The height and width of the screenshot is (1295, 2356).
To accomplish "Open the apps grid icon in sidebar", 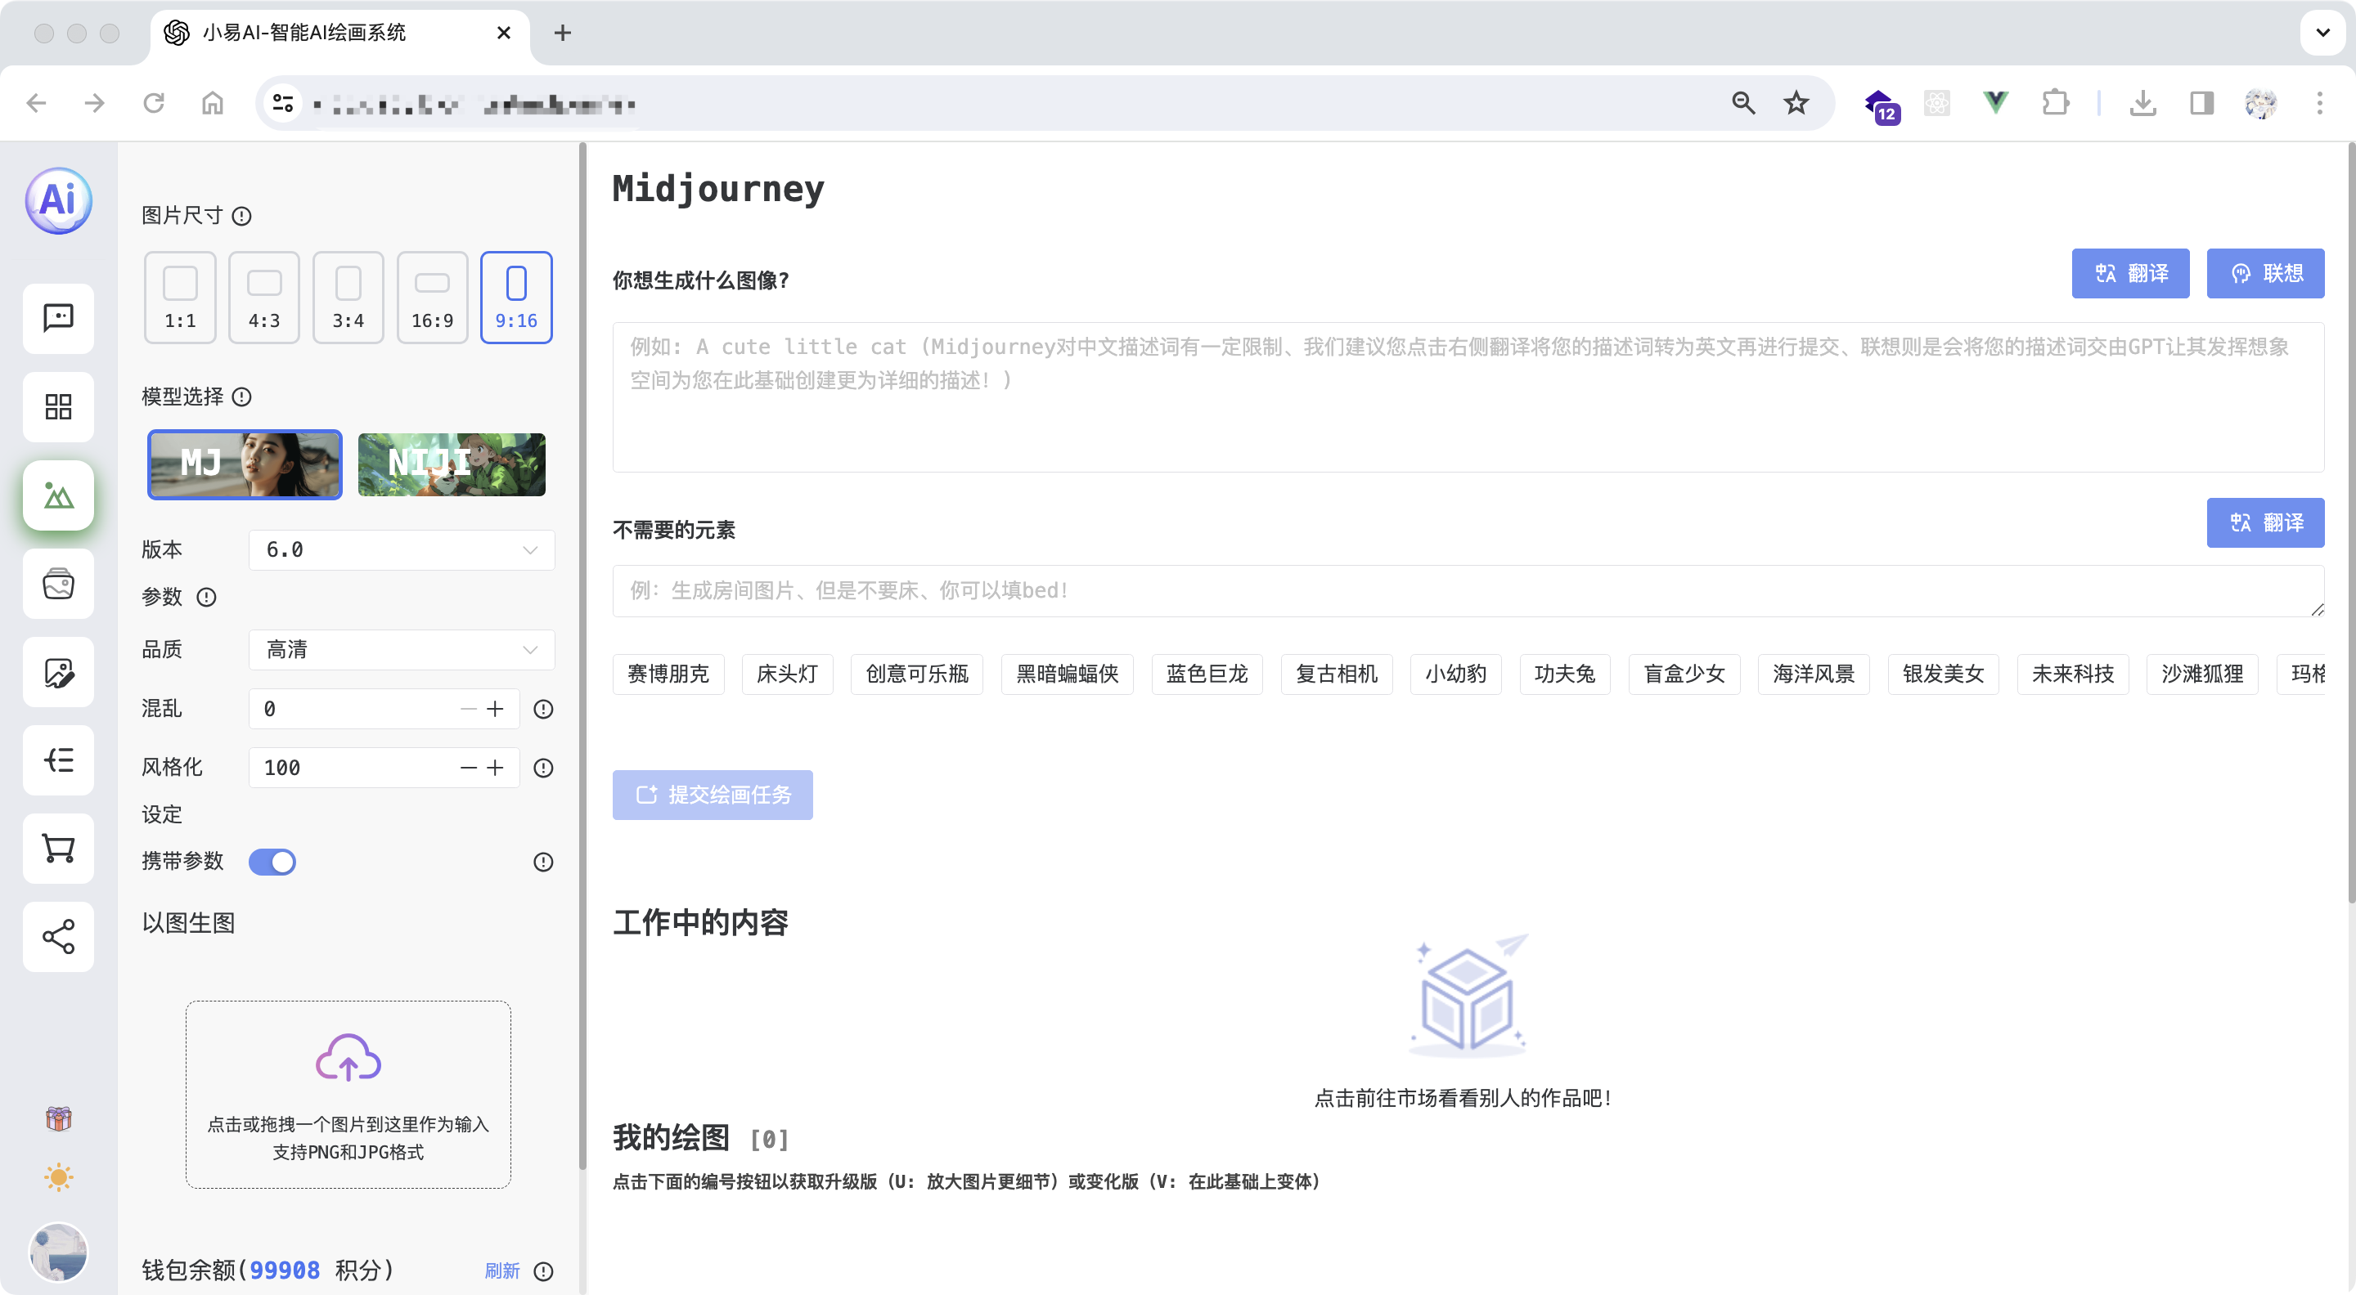I will (59, 406).
